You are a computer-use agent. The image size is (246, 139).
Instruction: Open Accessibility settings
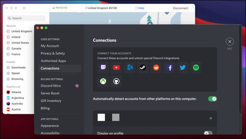(x=50, y=133)
